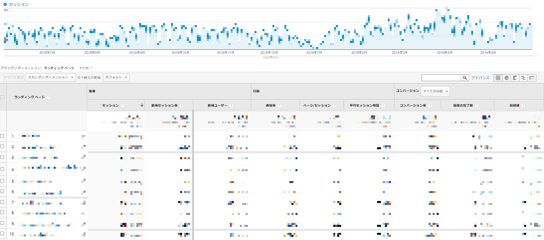The image size is (544, 240).
Task: Sort by the コンバージョン率 column header
Action: click(413, 105)
